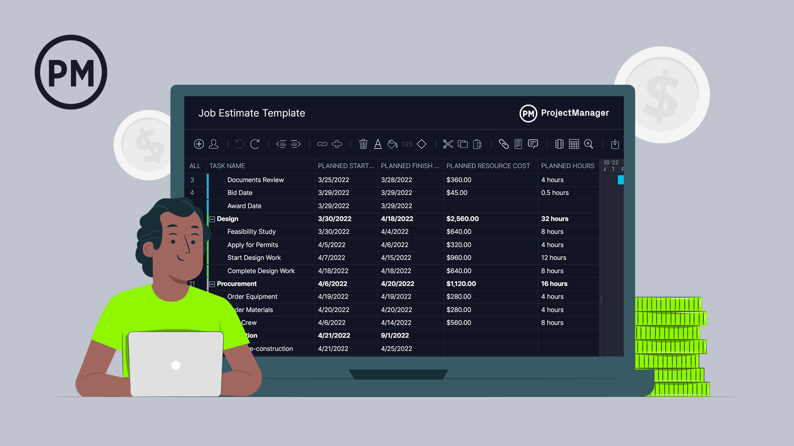The image size is (794, 446).
Task: Click the ALL column header
Action: (195, 166)
